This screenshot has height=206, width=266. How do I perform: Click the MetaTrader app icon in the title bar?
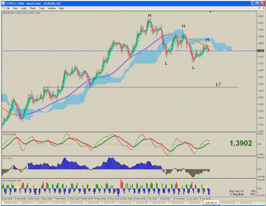click(x=3, y=3)
